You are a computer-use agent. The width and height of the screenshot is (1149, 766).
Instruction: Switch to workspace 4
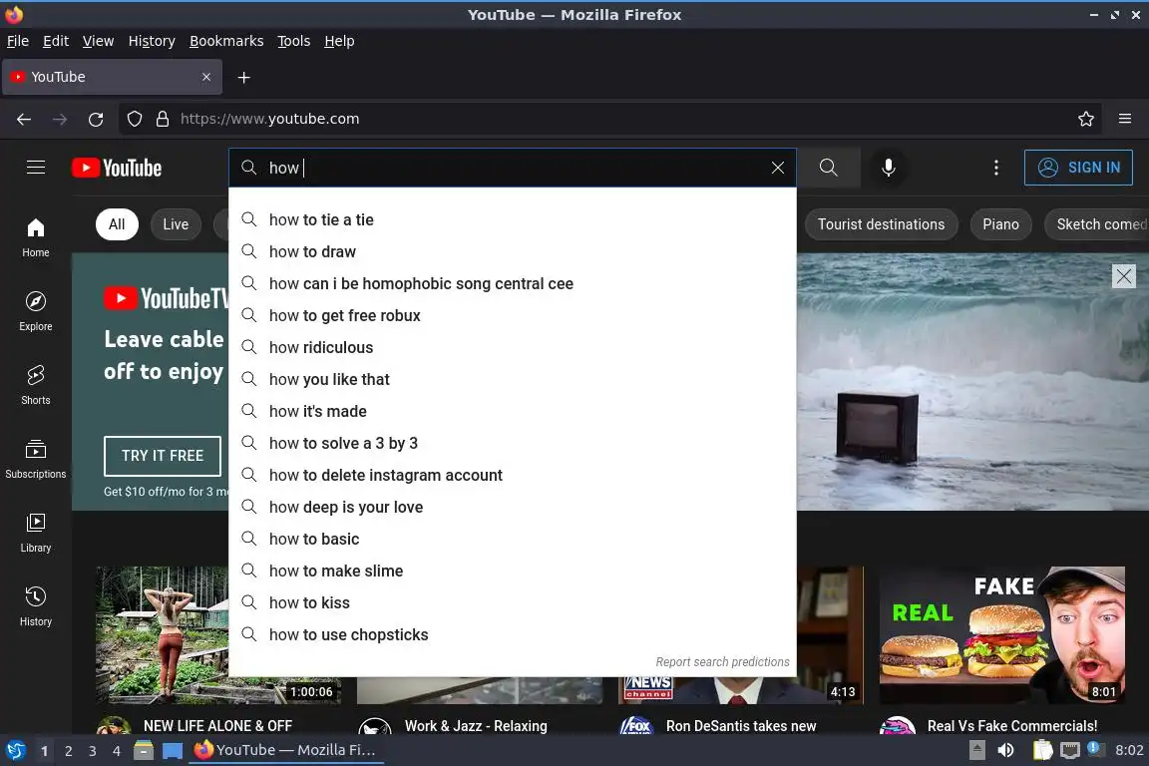click(x=116, y=751)
